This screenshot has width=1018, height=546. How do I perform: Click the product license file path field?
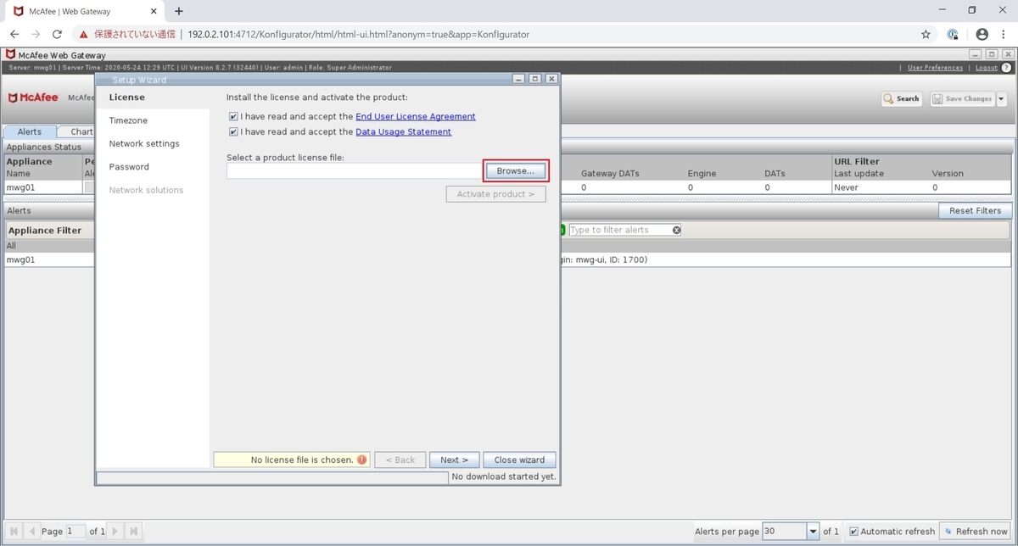point(354,171)
